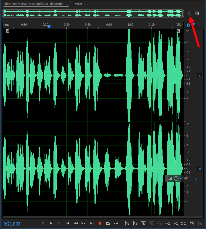Move playhead to next marker
The image size is (206, 229).
pyautogui.click(x=92, y=223)
